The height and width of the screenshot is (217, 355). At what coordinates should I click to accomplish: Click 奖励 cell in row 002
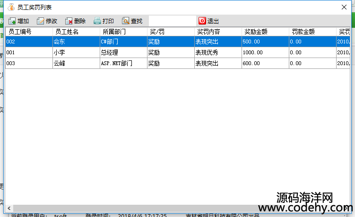point(171,42)
